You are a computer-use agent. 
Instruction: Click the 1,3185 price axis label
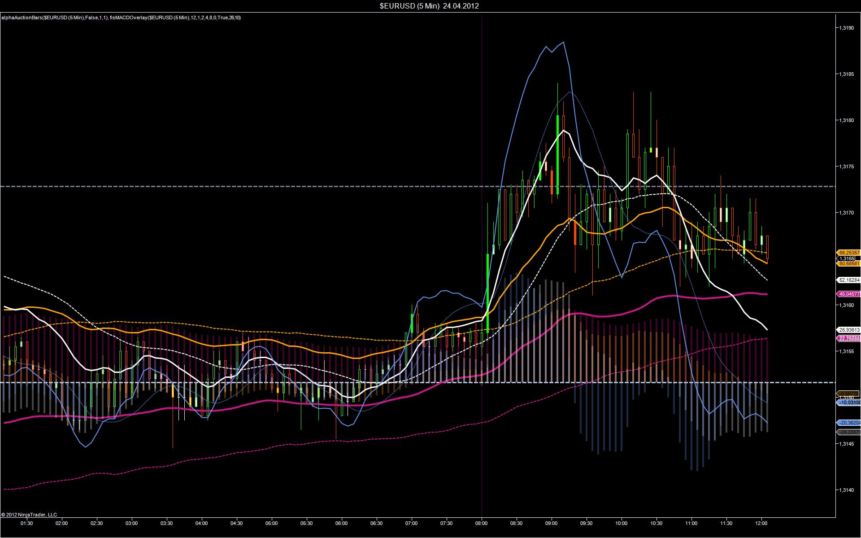[x=846, y=74]
